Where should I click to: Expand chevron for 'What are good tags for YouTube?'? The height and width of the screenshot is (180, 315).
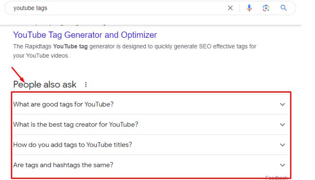[x=282, y=104]
